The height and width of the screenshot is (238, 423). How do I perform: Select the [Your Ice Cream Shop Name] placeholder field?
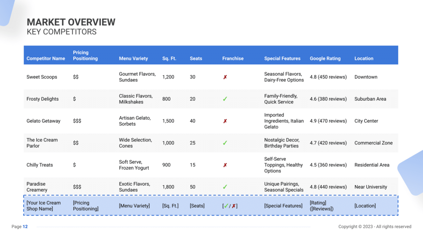point(43,206)
